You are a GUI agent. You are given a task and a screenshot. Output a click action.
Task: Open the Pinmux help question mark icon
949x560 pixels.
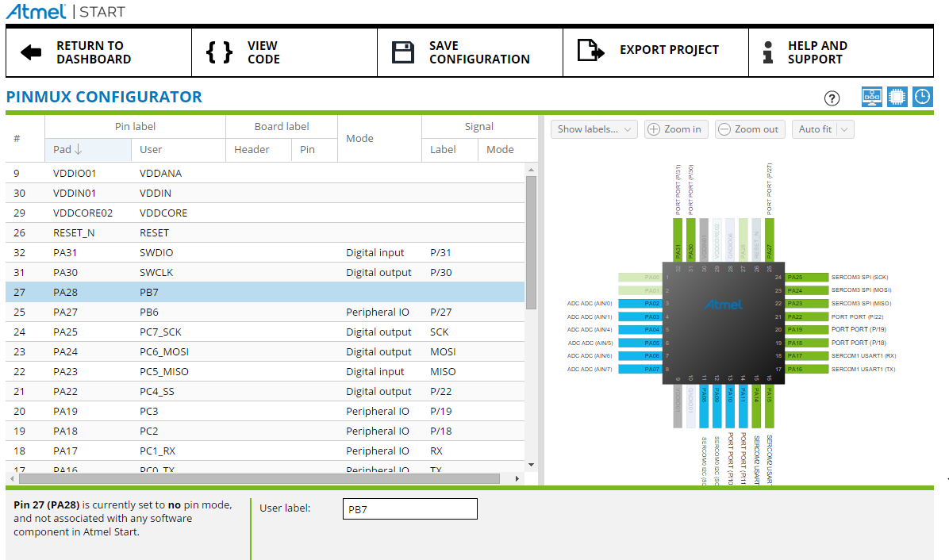tap(832, 98)
